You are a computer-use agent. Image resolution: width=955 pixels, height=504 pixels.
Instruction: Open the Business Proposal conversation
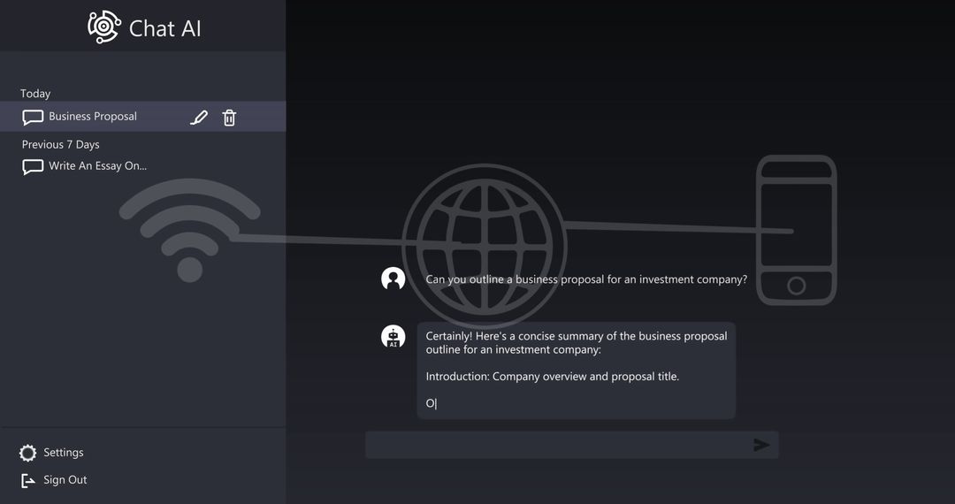tap(142, 116)
